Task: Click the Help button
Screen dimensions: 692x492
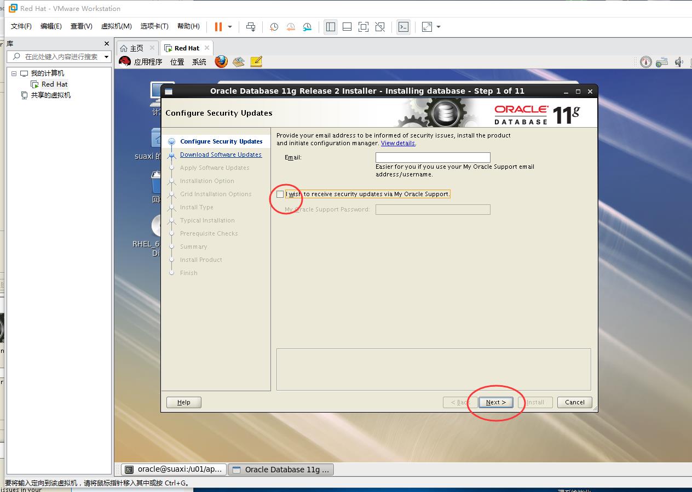Action: pos(184,402)
